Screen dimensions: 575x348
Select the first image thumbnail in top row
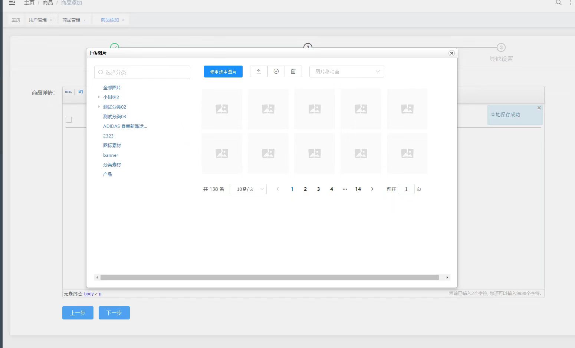[222, 109]
